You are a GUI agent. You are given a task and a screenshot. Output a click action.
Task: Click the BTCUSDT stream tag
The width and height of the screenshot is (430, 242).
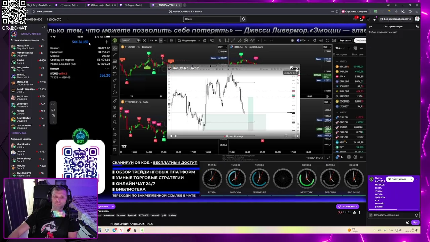tap(143, 215)
